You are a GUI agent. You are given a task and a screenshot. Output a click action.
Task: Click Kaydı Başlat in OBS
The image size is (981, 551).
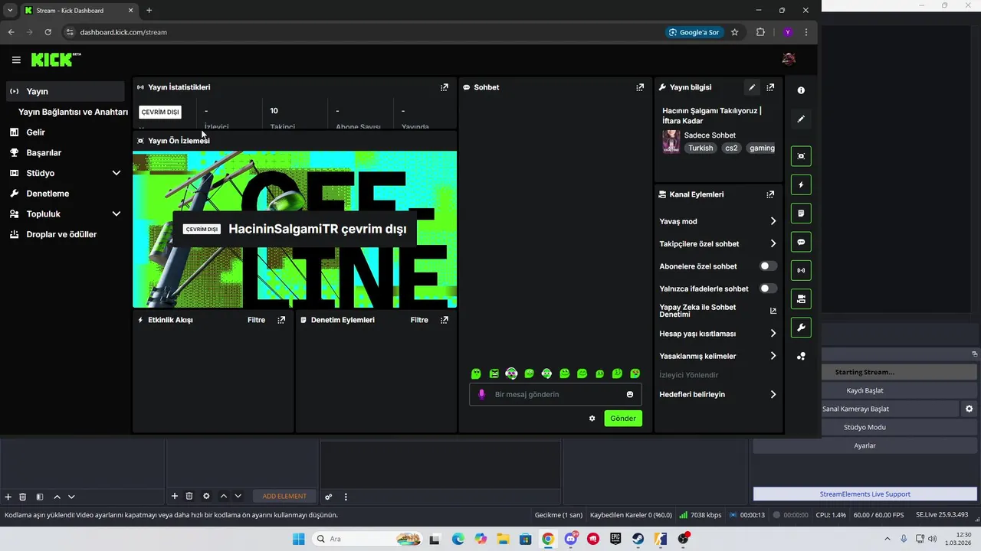pyautogui.click(x=865, y=390)
